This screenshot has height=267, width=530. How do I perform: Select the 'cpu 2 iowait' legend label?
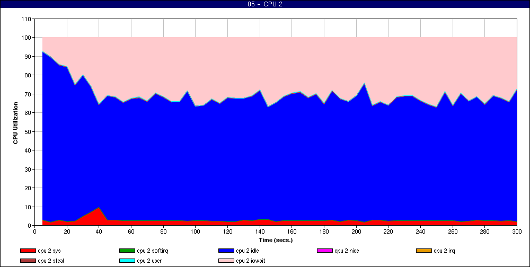[251, 261]
